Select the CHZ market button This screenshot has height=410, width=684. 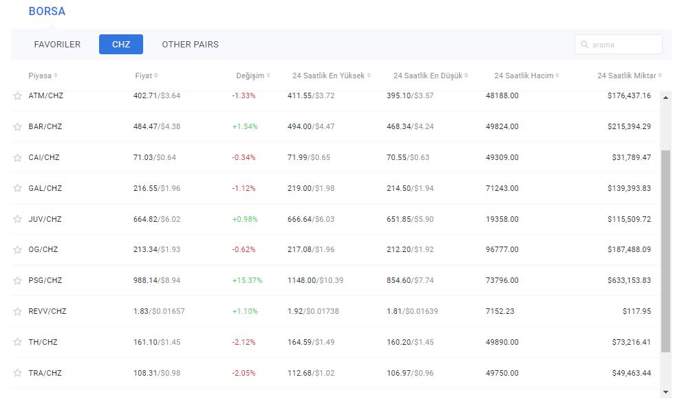(x=121, y=45)
